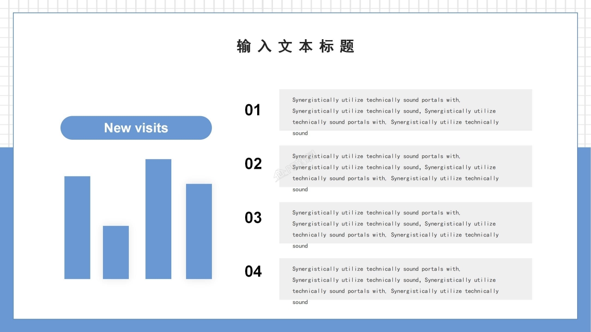The width and height of the screenshot is (591, 332).
Task: Click the blue band along the slide bottom
Action: (x=295, y=326)
